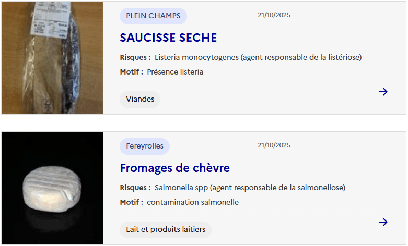This screenshot has width=408, height=246.
Task: Open the SAUCISSE SECHE recall title
Action: click(168, 38)
